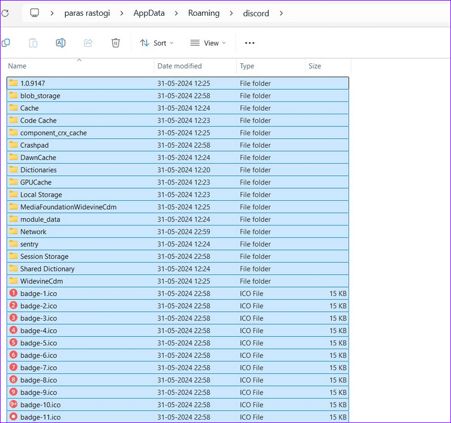Select the Shared Dictionary folder name
This screenshot has height=423, width=451.
point(47,269)
